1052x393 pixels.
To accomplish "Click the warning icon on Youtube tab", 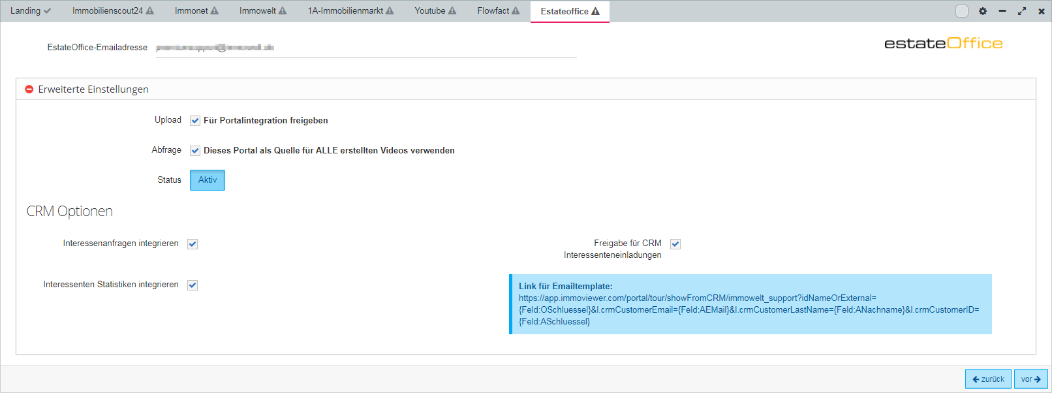I will coord(452,11).
